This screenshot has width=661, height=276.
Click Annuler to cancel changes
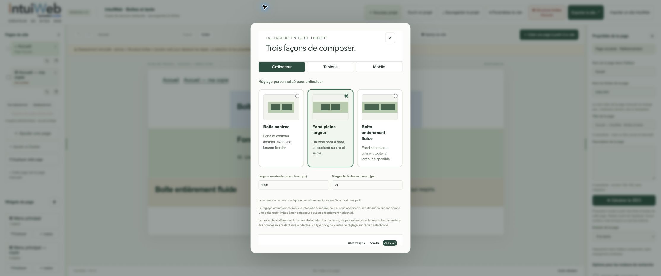tap(375, 243)
